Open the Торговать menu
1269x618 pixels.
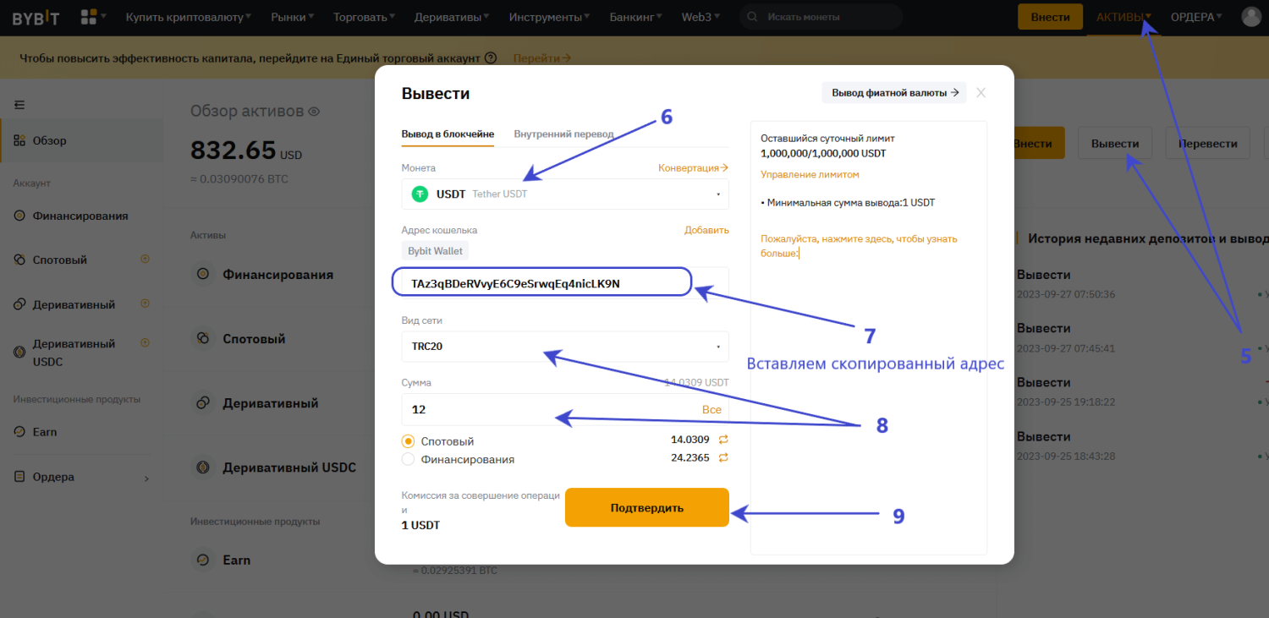click(x=365, y=17)
